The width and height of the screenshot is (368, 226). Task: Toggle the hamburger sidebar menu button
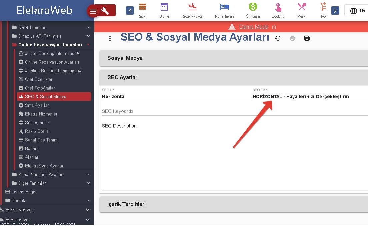(x=93, y=12)
